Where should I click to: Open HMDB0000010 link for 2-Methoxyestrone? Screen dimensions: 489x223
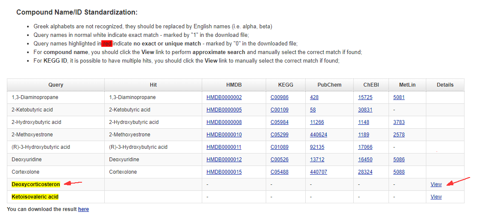pyautogui.click(x=224, y=135)
